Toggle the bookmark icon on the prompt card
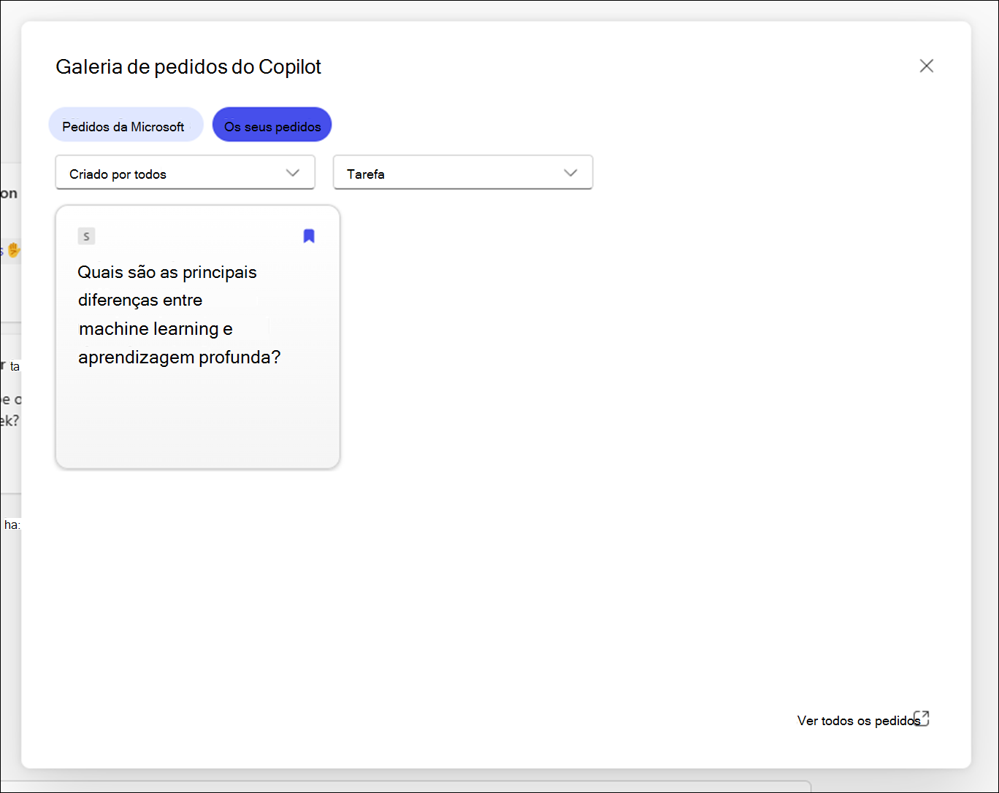999x793 pixels. 309,236
